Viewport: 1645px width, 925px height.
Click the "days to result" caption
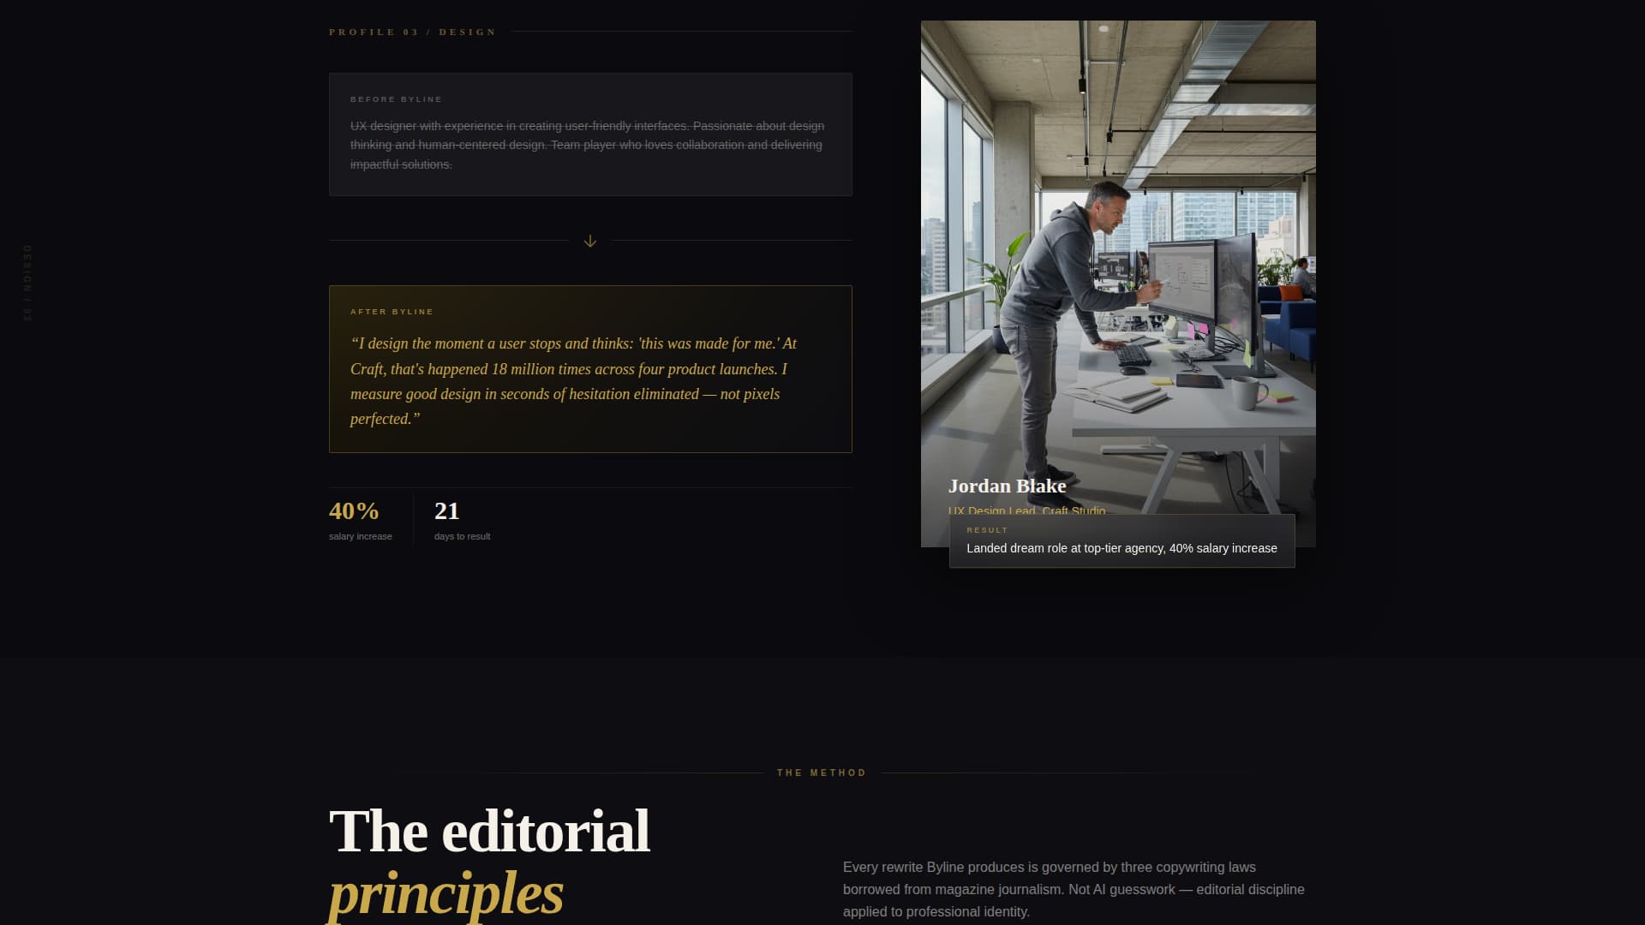tap(461, 536)
